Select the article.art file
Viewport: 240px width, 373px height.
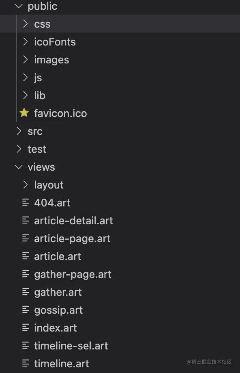(x=57, y=256)
